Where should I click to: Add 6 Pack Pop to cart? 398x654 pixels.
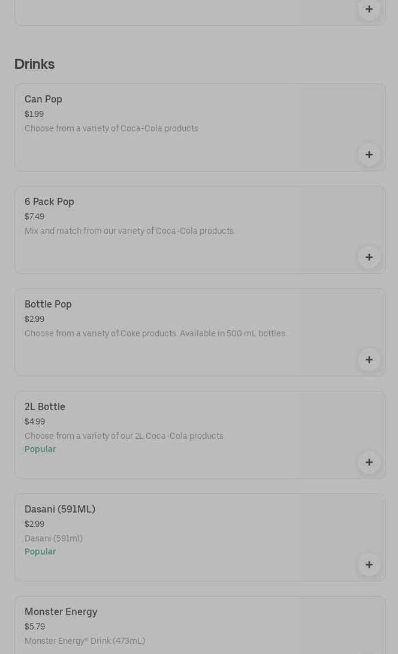pyautogui.click(x=369, y=257)
